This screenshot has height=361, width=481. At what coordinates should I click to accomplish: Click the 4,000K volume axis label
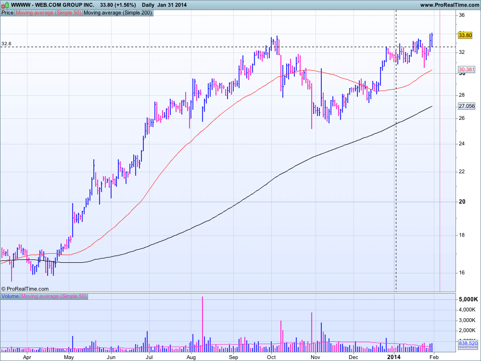(x=467, y=309)
